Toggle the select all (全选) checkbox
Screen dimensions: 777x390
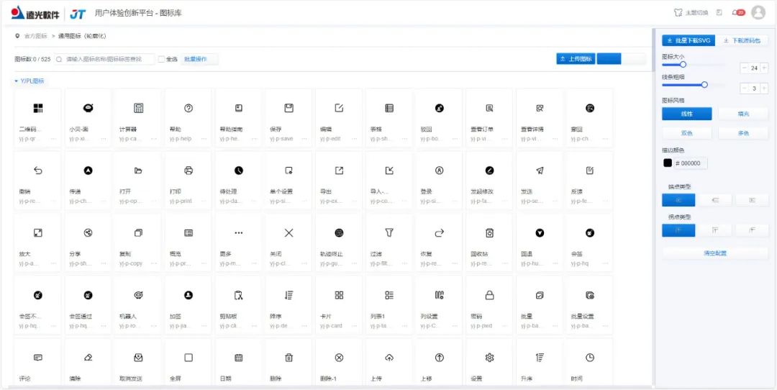[x=162, y=59]
